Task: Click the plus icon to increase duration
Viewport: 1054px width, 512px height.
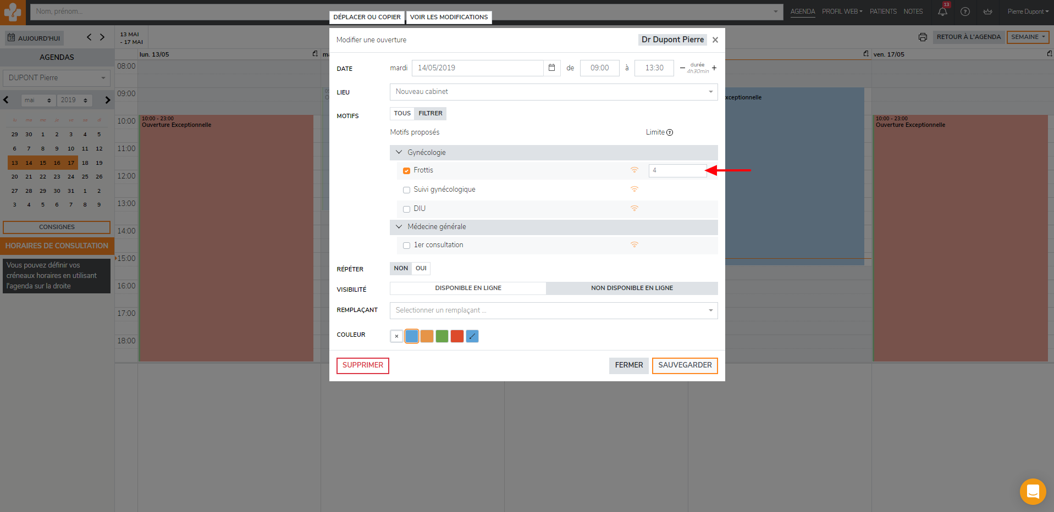Action: click(x=714, y=68)
